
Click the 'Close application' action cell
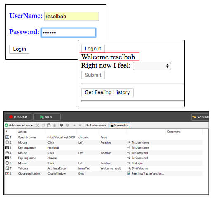coord(29,173)
